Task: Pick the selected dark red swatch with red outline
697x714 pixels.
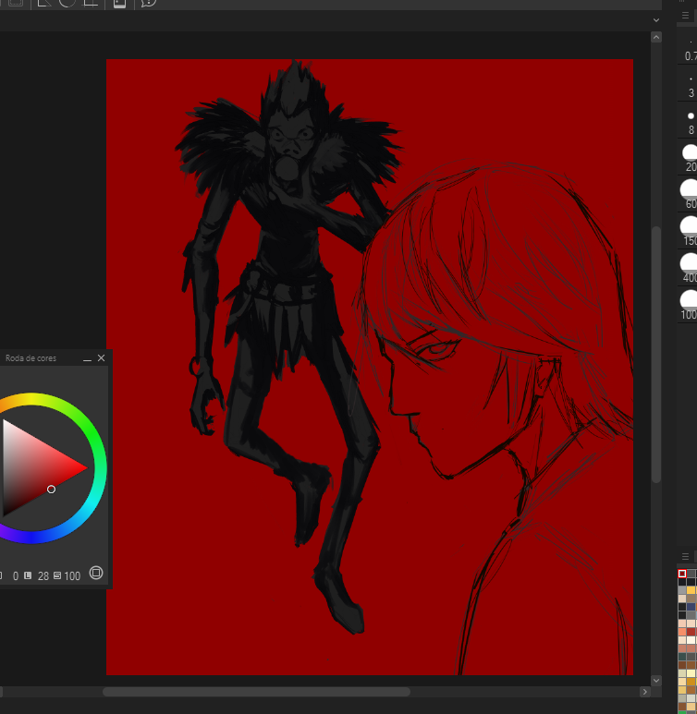Action: pyautogui.click(x=682, y=574)
